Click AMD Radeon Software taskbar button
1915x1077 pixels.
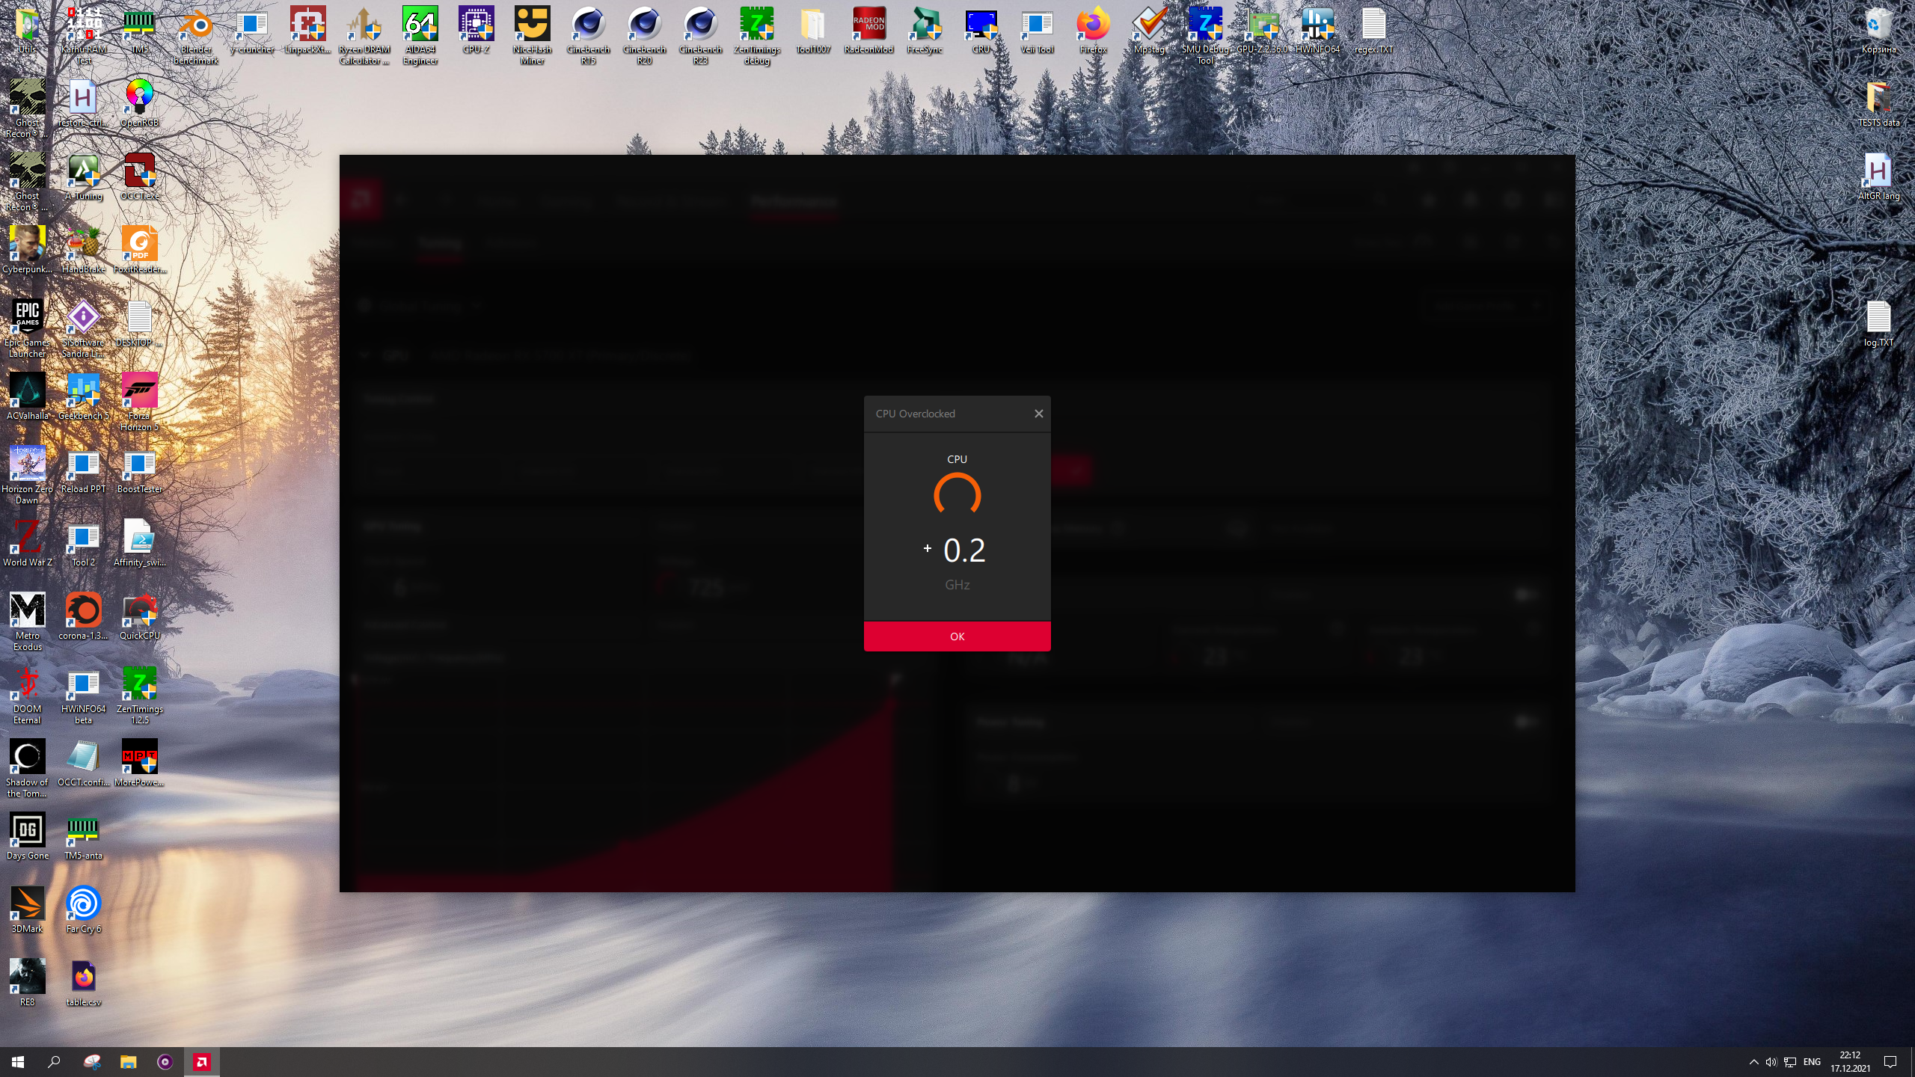(x=201, y=1062)
